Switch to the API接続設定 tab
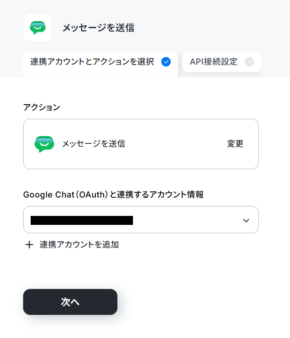The width and height of the screenshot is (290, 338). click(222, 62)
